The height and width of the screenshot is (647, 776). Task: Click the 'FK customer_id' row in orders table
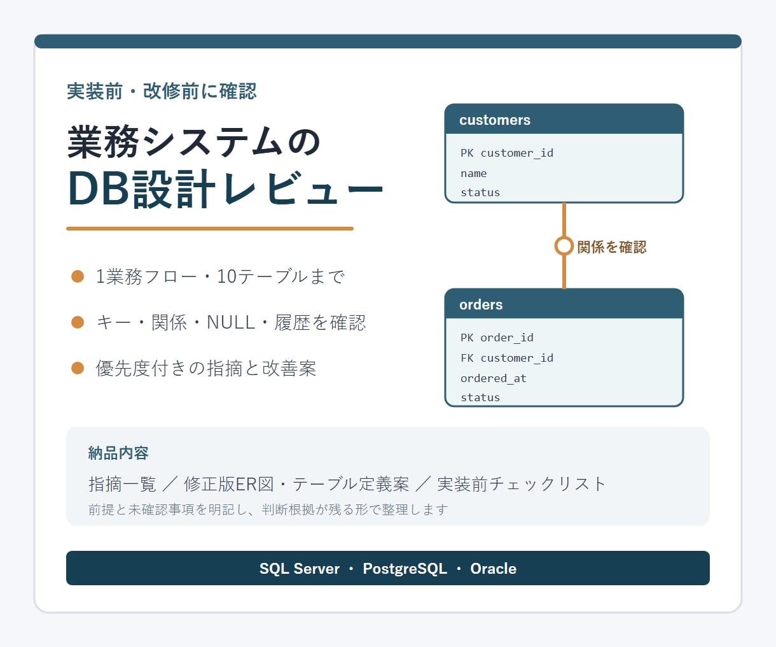[x=507, y=358]
